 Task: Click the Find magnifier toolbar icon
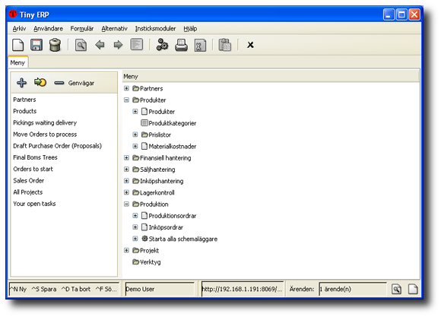81,45
